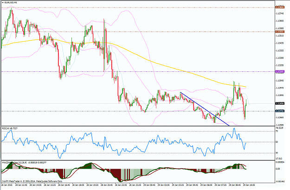The image size is (290, 190).
Task: Click the 1.13355 price scale label
Action: [x=280, y=51]
